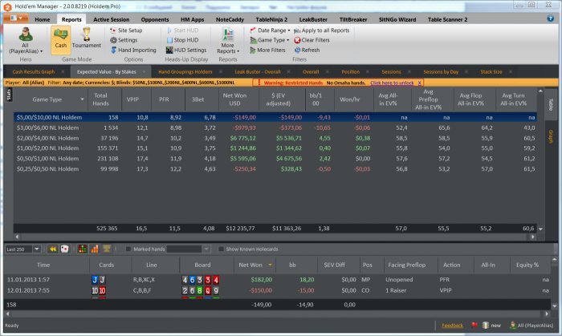Image resolution: width=562 pixels, height=336 pixels.
Task: Click the yellow rewind arrows icon
Action: pos(53,249)
